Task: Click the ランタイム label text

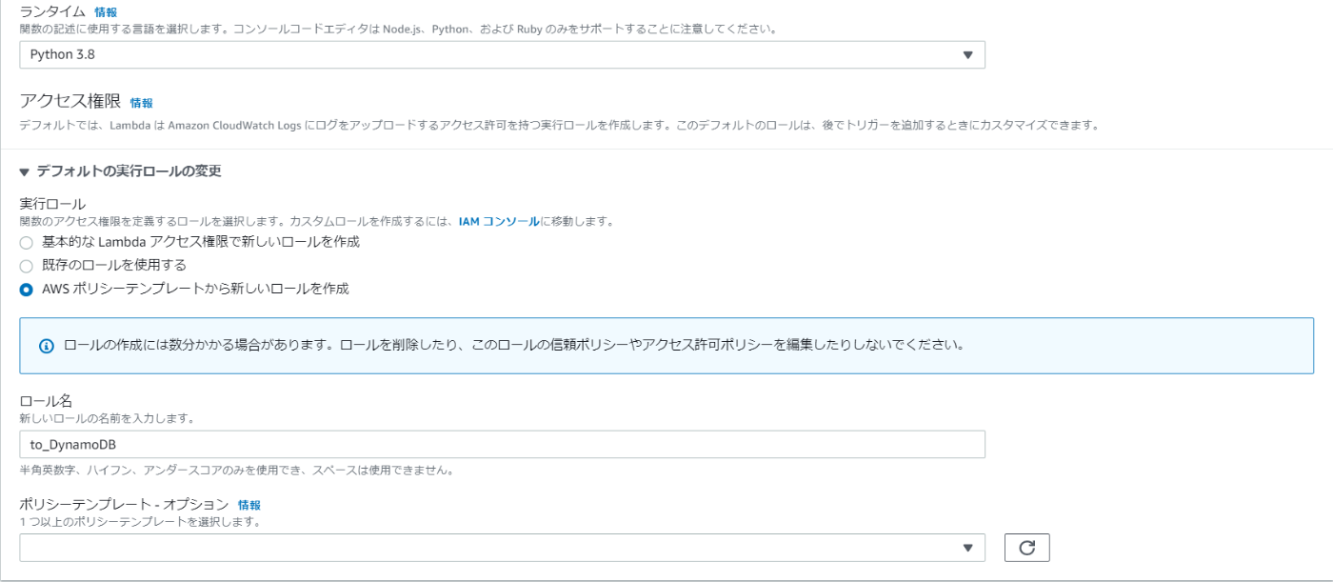Action: (x=52, y=11)
